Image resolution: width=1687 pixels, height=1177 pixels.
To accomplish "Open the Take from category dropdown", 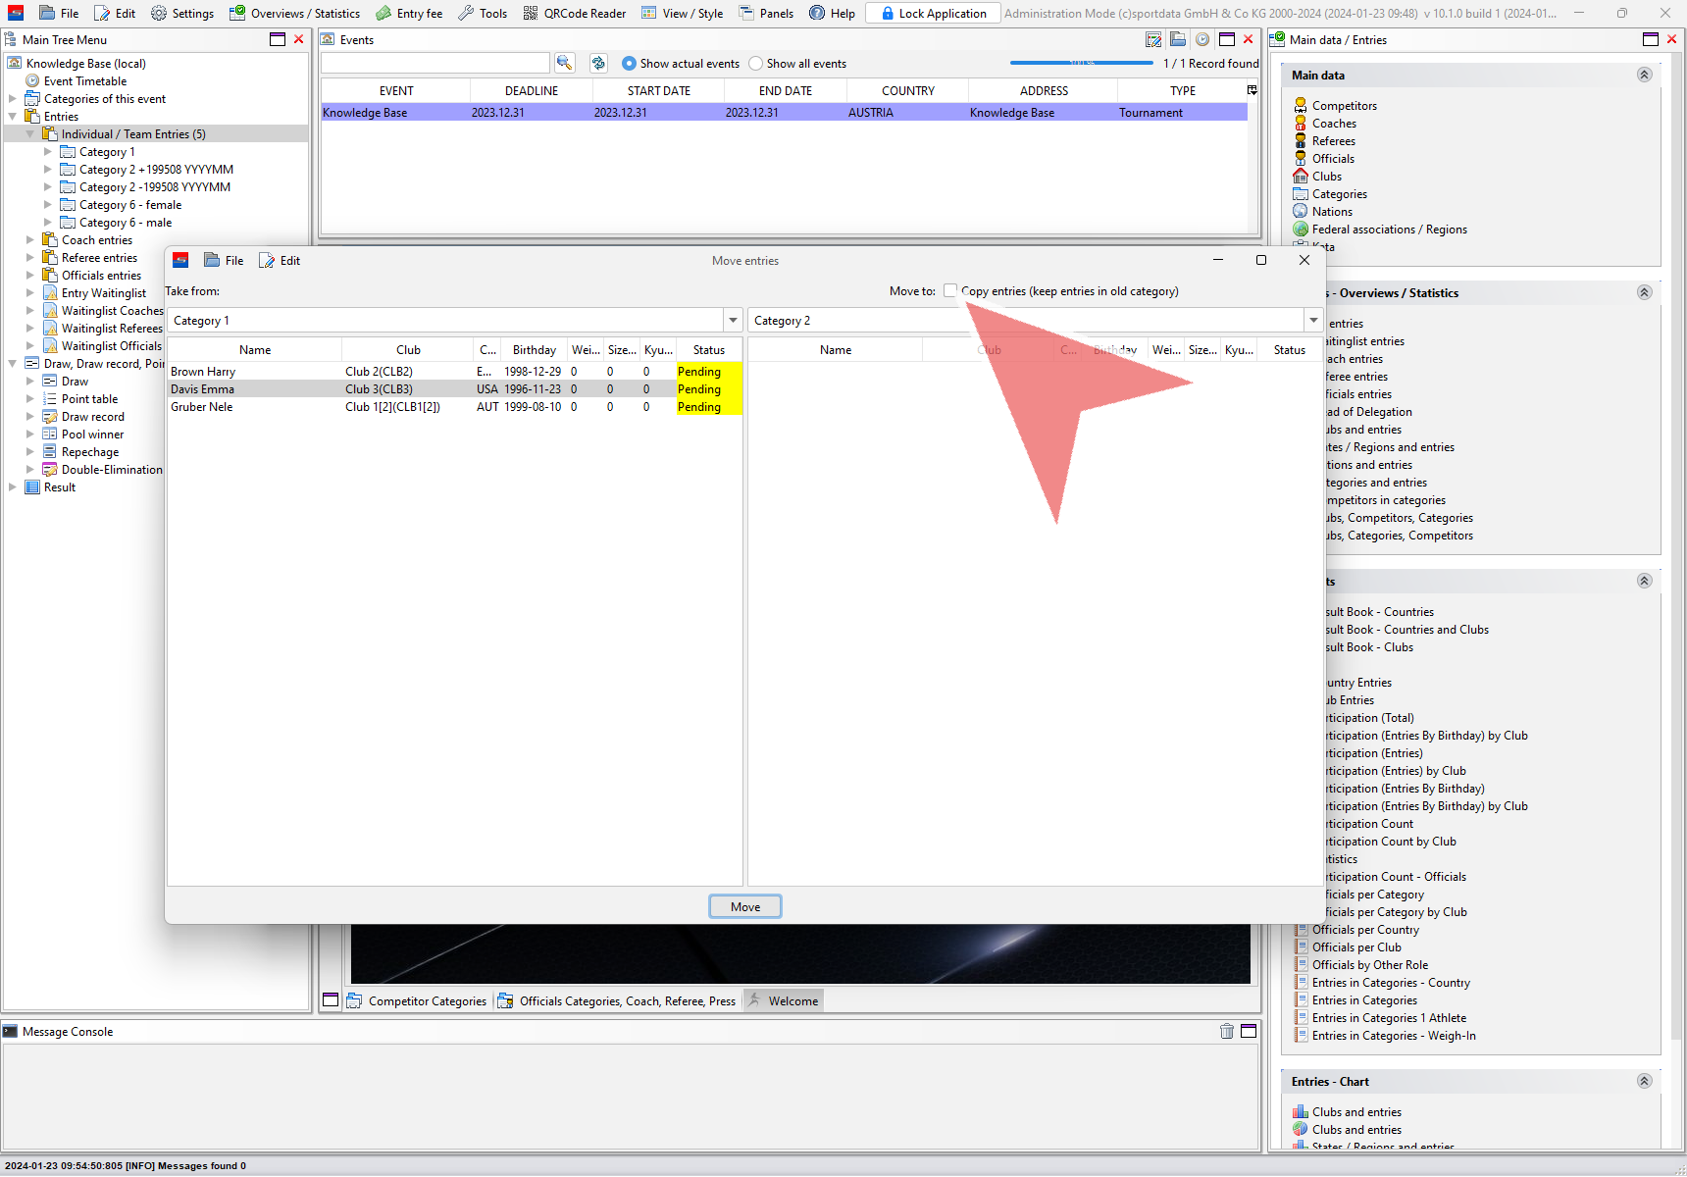I will (733, 320).
